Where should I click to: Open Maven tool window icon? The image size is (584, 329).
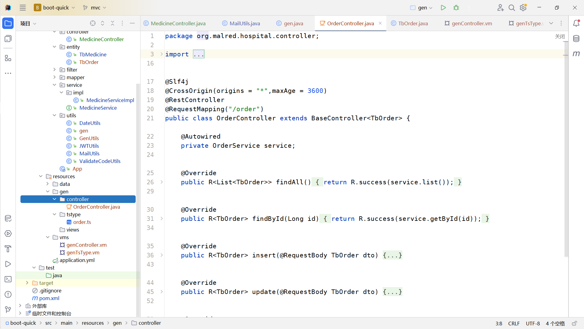(576, 54)
